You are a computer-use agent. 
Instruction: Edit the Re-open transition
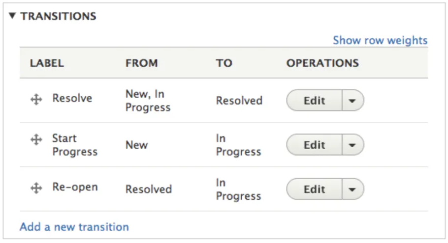click(314, 189)
